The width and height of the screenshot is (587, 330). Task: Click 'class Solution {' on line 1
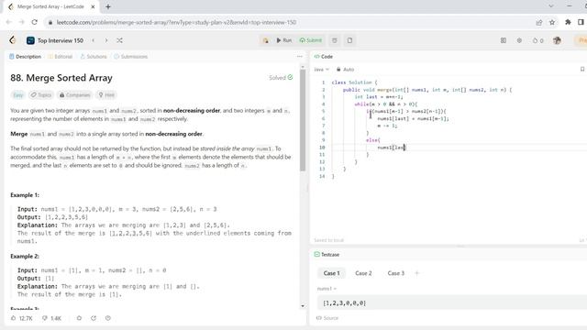[x=355, y=82]
